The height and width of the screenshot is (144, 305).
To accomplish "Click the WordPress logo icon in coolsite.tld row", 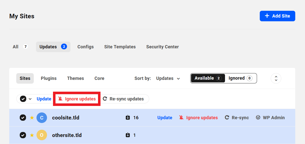I will pos(258,117).
